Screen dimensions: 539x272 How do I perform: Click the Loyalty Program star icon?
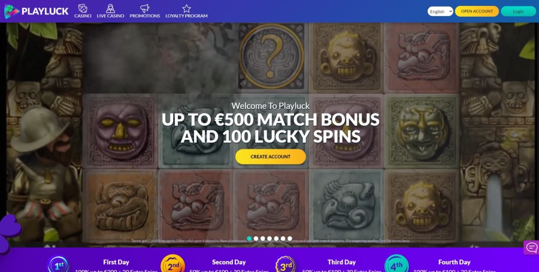tap(186, 8)
